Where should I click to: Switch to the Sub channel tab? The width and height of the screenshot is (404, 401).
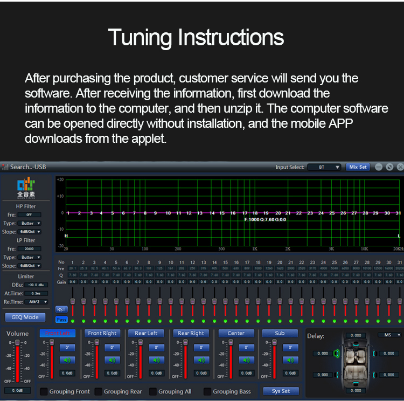coord(280,333)
